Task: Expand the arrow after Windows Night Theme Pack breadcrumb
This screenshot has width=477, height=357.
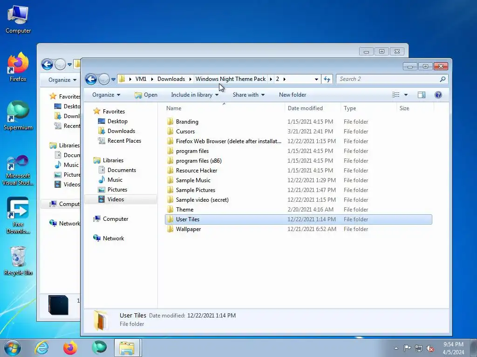Action: [271, 79]
